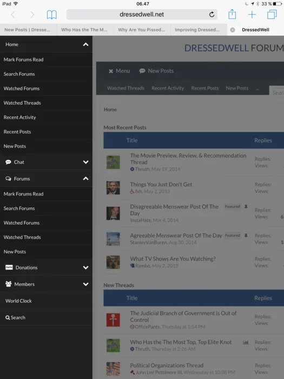
Task: Open the World Clock sidebar link
Action: (x=18, y=301)
